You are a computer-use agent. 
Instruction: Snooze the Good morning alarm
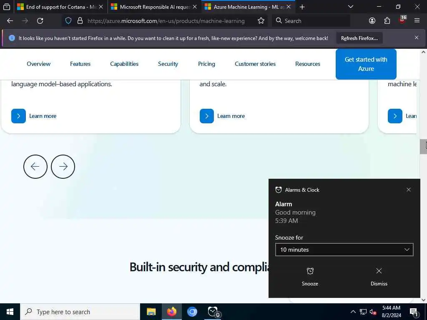tap(310, 277)
